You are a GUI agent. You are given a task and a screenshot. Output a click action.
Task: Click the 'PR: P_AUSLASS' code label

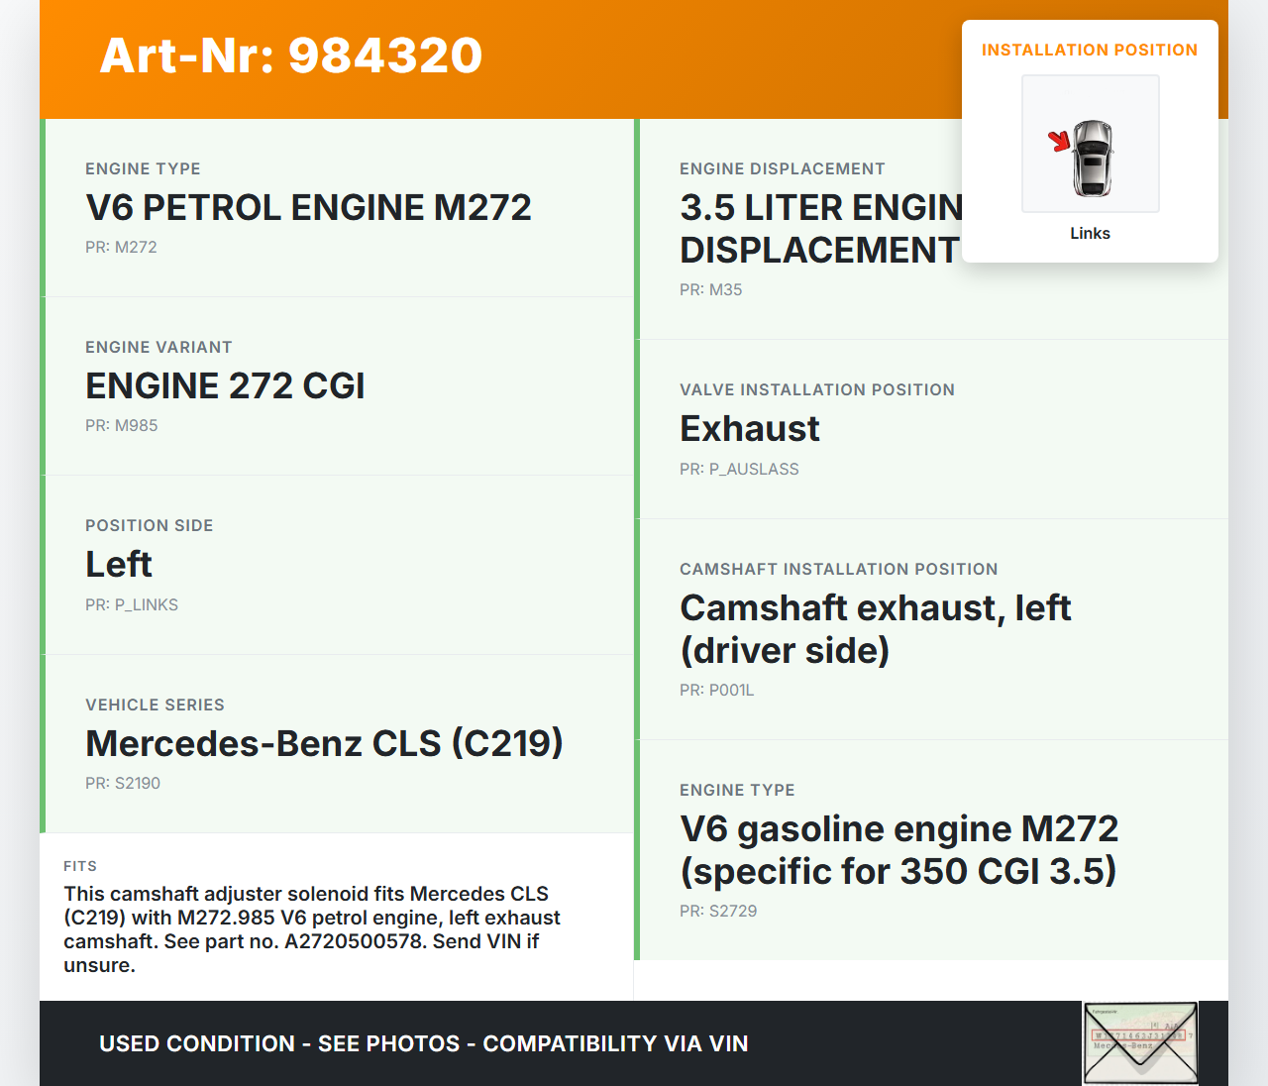(739, 470)
